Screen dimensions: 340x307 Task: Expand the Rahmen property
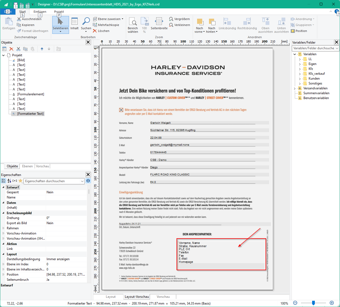click(3, 228)
